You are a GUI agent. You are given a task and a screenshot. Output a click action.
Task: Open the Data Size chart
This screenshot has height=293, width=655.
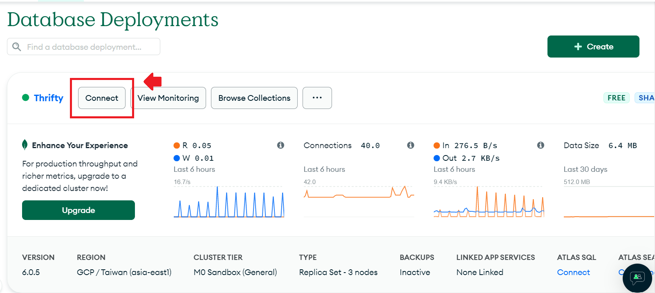pos(609,202)
